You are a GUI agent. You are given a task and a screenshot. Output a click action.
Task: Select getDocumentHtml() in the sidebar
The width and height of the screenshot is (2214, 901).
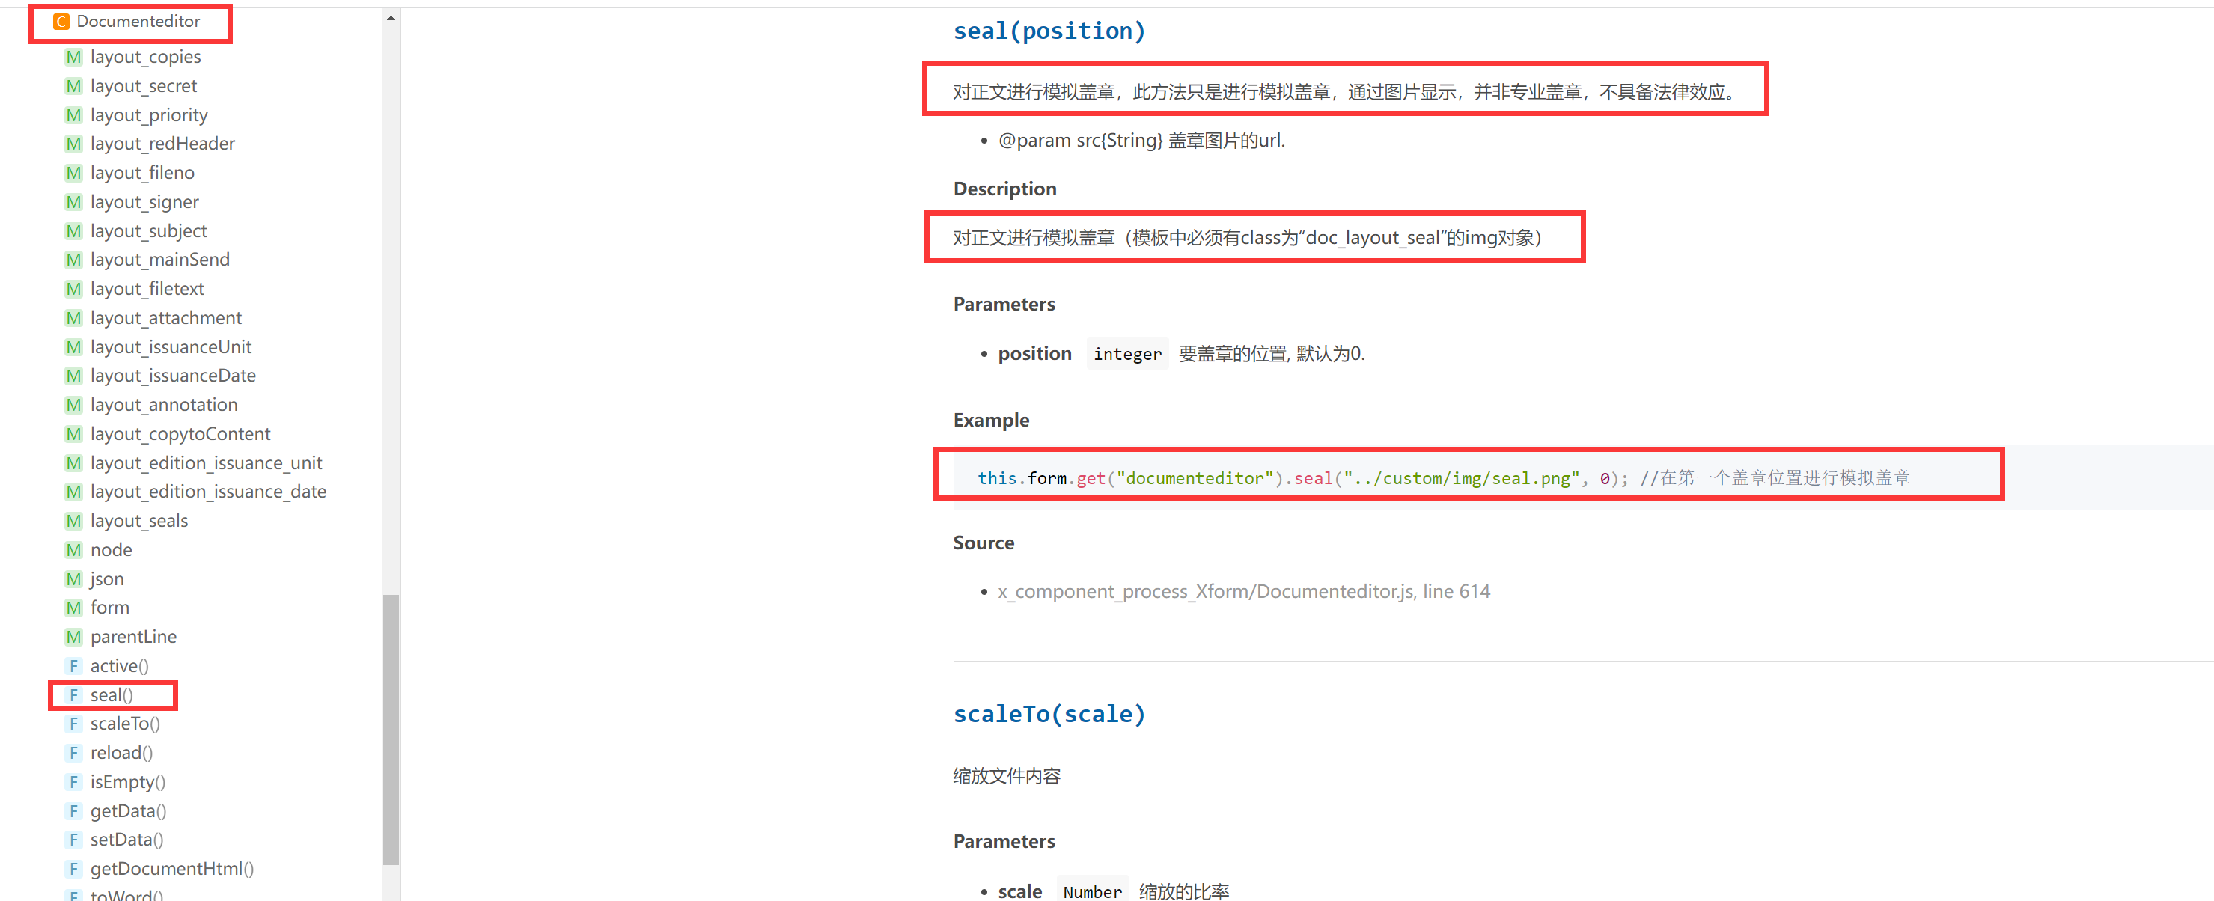click(172, 868)
